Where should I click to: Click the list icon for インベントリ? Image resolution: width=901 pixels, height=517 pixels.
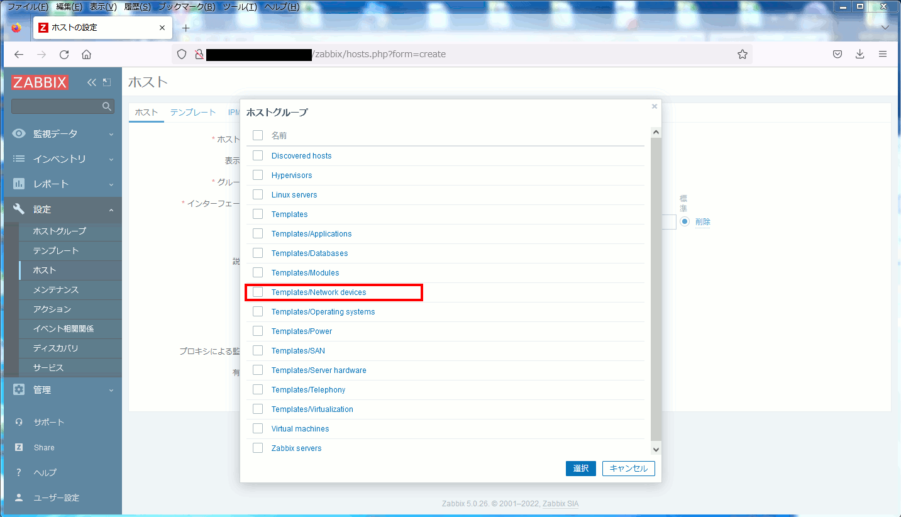pos(19,158)
